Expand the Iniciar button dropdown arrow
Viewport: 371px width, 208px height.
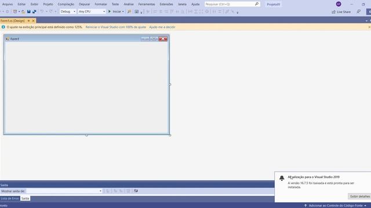123,12
